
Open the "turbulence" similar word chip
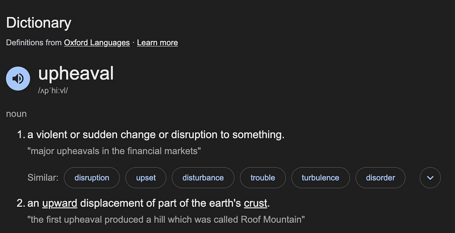320,178
